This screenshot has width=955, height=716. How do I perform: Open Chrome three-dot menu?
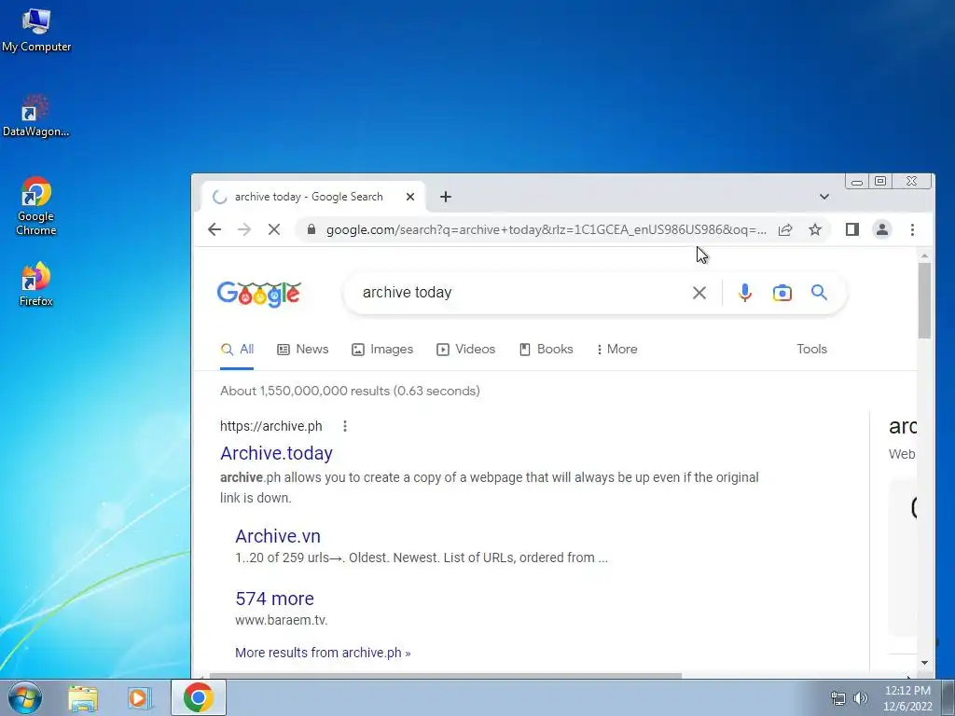[912, 229]
